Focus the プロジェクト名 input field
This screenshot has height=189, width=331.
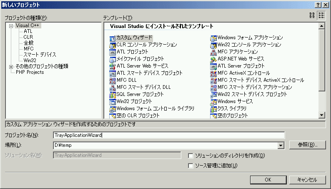click(x=169, y=135)
